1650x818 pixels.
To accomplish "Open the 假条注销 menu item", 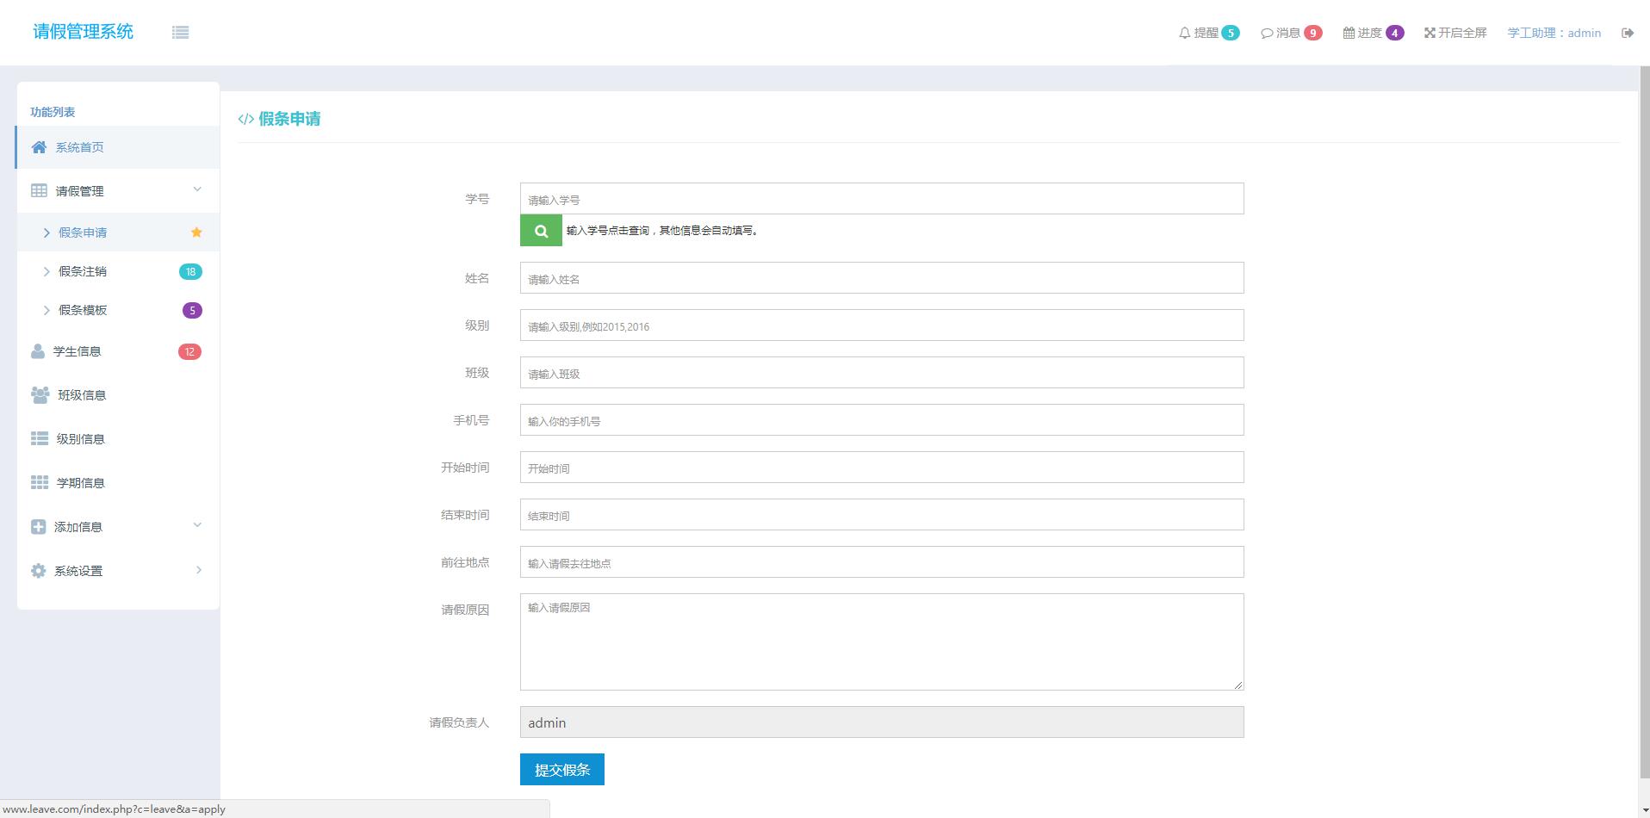I will click(118, 271).
